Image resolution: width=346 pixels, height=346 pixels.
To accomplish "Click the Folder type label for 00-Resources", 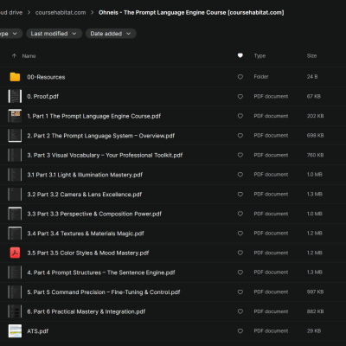I will click(x=261, y=77).
